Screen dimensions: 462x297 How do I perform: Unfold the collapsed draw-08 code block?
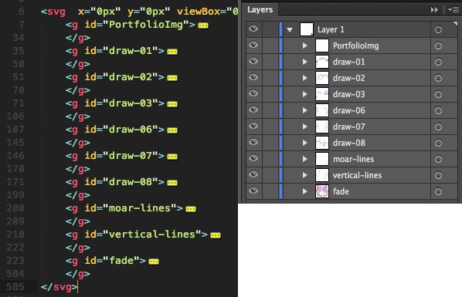(x=172, y=183)
